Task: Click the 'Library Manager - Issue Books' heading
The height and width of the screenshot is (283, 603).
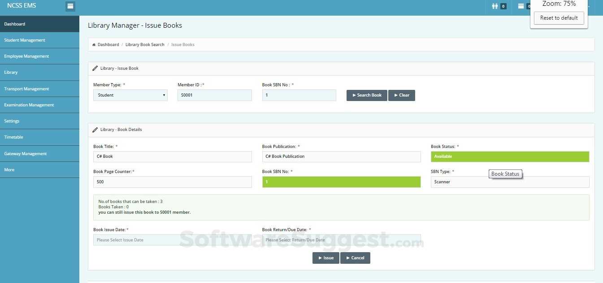Action: pyautogui.click(x=135, y=25)
